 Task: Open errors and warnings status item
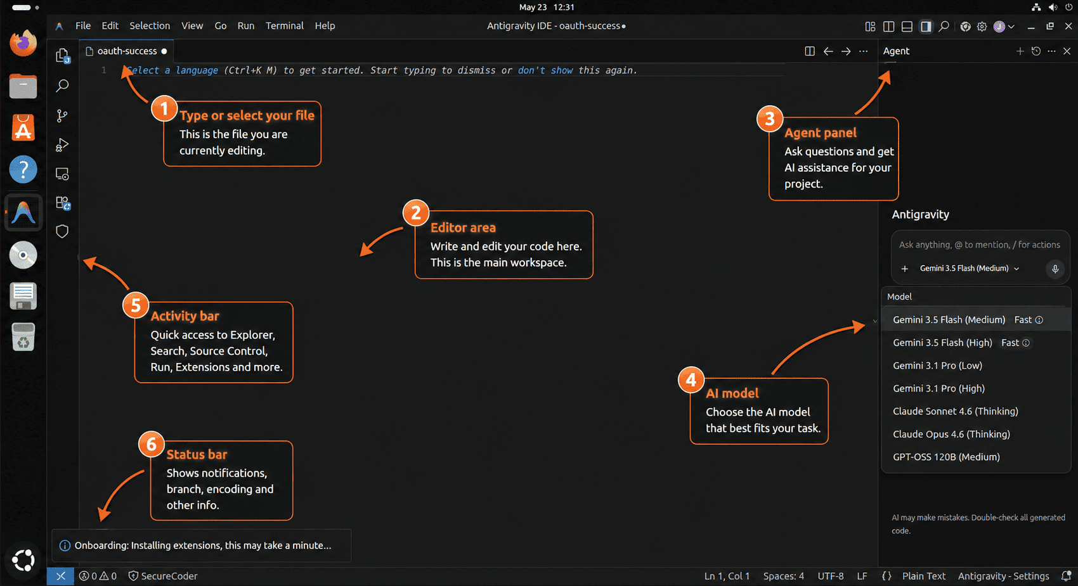click(x=98, y=576)
